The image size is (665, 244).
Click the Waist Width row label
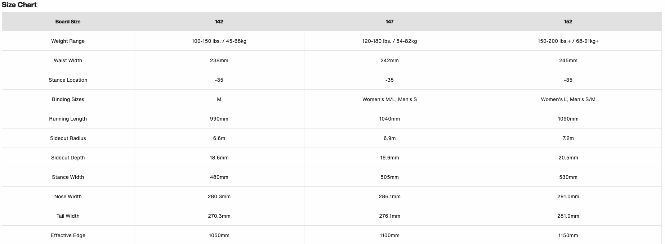coord(68,60)
